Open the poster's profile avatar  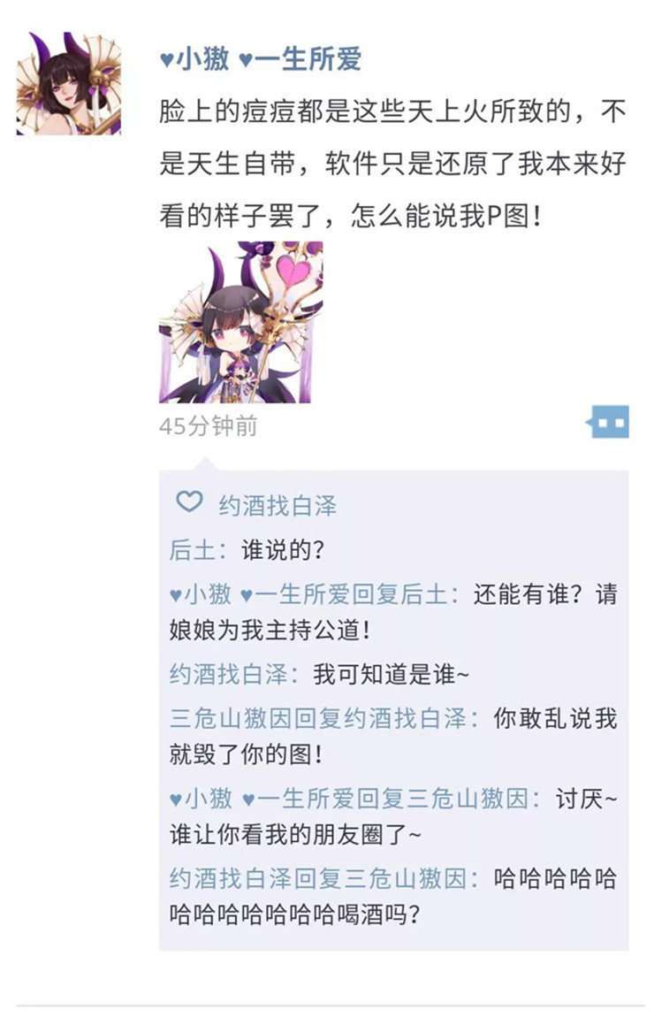[x=68, y=83]
